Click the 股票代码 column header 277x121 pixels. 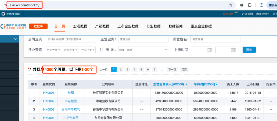click(x=49, y=84)
